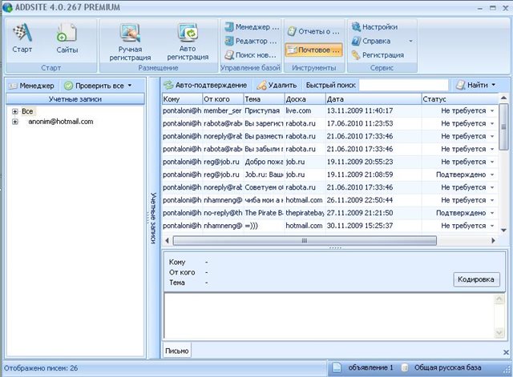Open Справка help
Image resolution: width=513 pixels, height=377 pixels.
371,41
